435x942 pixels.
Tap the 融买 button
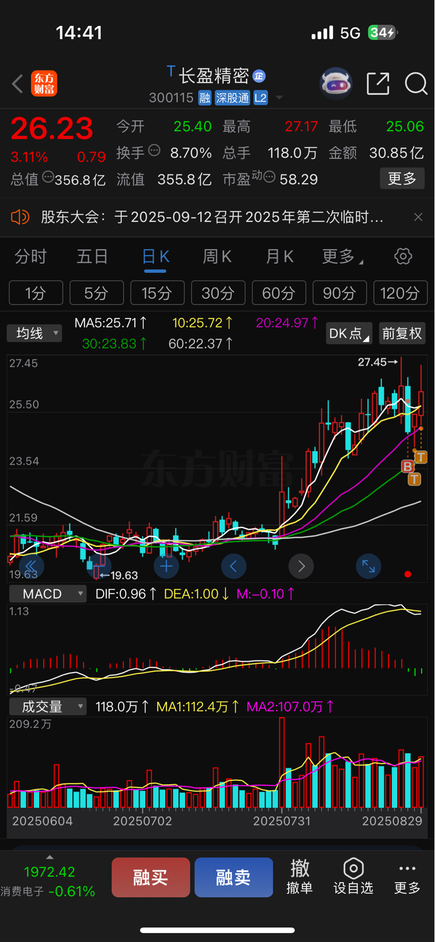coord(150,877)
